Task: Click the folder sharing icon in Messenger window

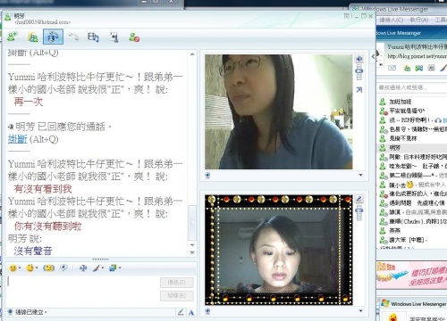Action: [407, 68]
